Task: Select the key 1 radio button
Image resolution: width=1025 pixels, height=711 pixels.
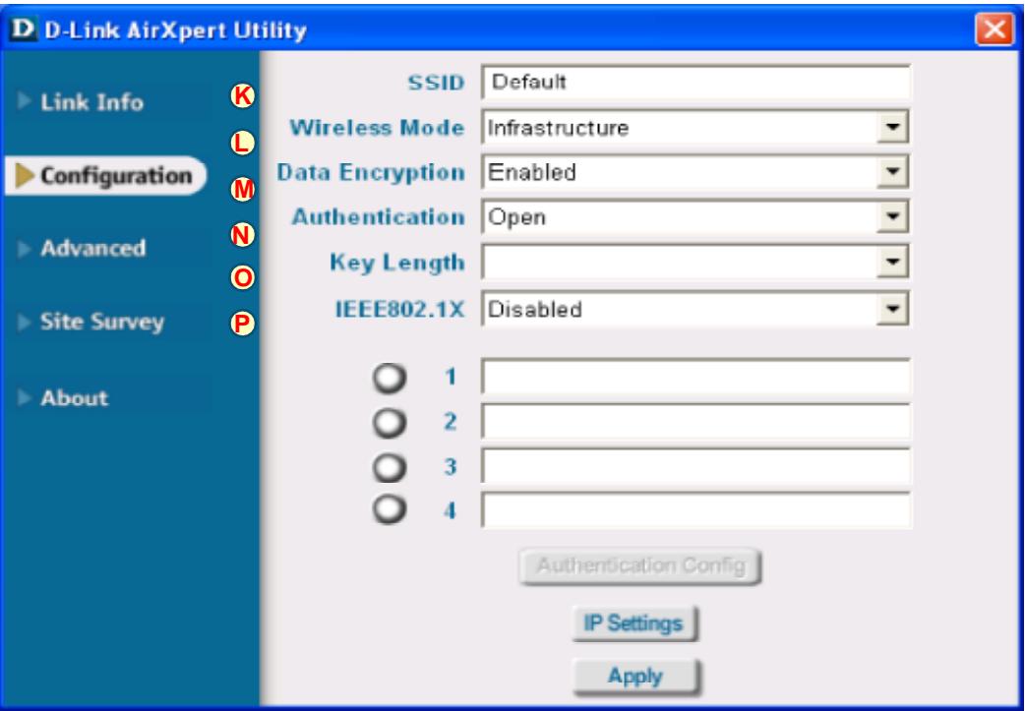Action: point(390,379)
